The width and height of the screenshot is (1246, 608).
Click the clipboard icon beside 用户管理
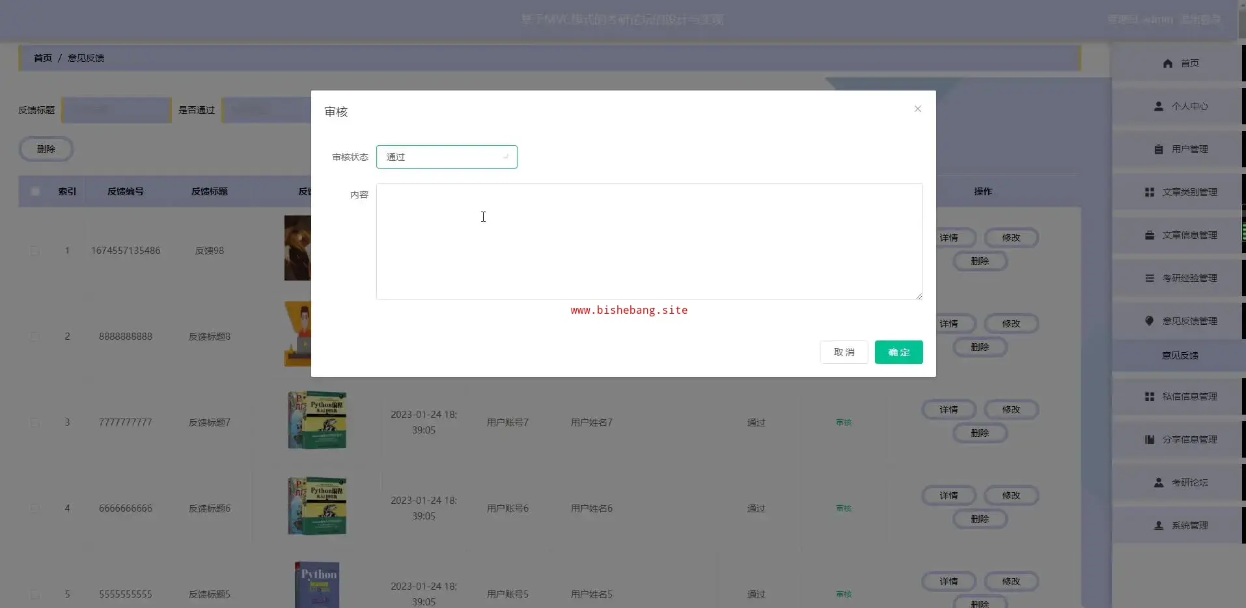(x=1159, y=149)
